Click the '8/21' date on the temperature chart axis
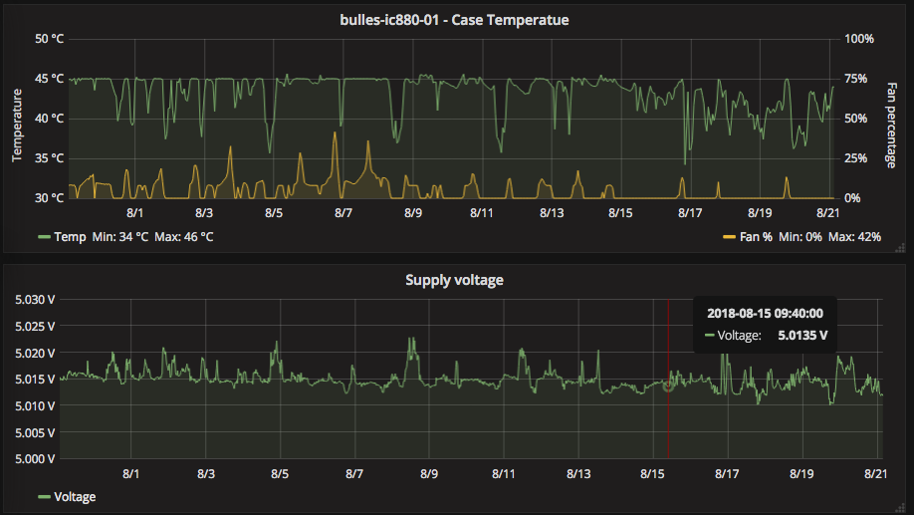Viewport: 914px width, 515px height. [x=827, y=213]
